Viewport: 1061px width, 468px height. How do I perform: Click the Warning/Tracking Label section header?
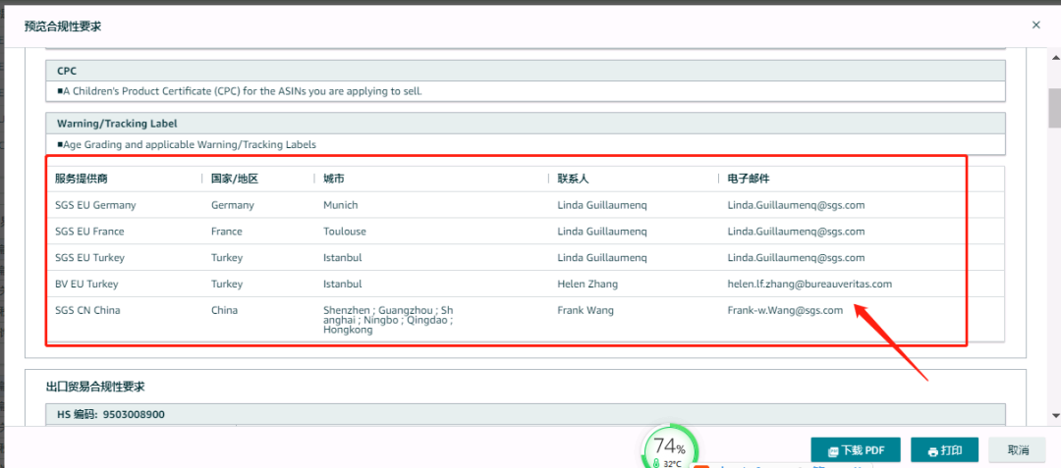click(x=117, y=124)
